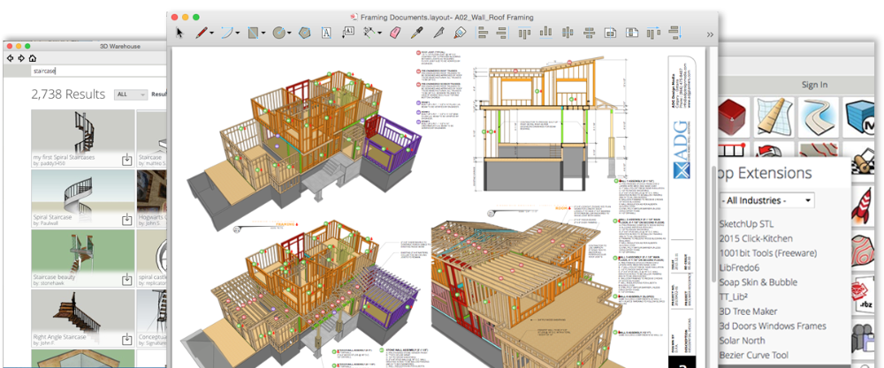Open the All Industries dropdown
884x368 pixels.
pyautogui.click(x=766, y=200)
